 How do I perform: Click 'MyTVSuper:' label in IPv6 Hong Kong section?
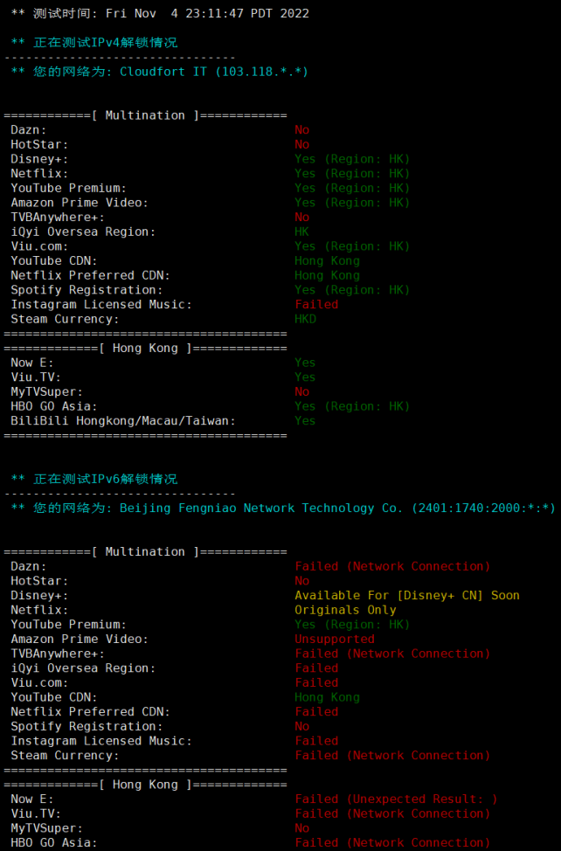46,828
